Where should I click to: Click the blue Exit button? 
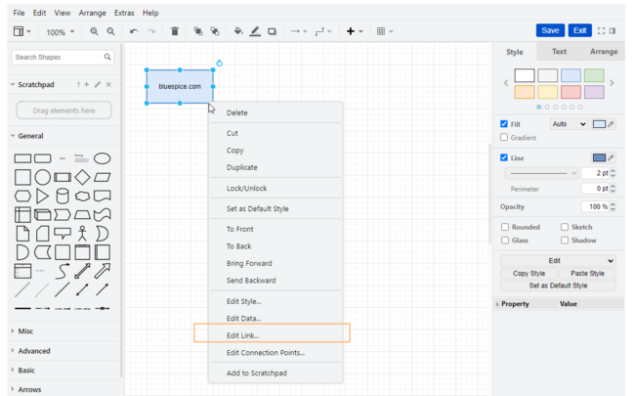(579, 31)
